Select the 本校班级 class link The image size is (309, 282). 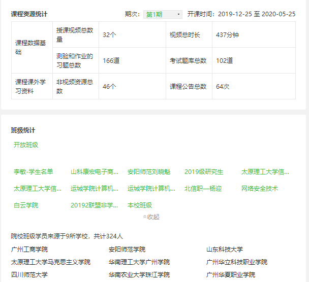pos(140,205)
